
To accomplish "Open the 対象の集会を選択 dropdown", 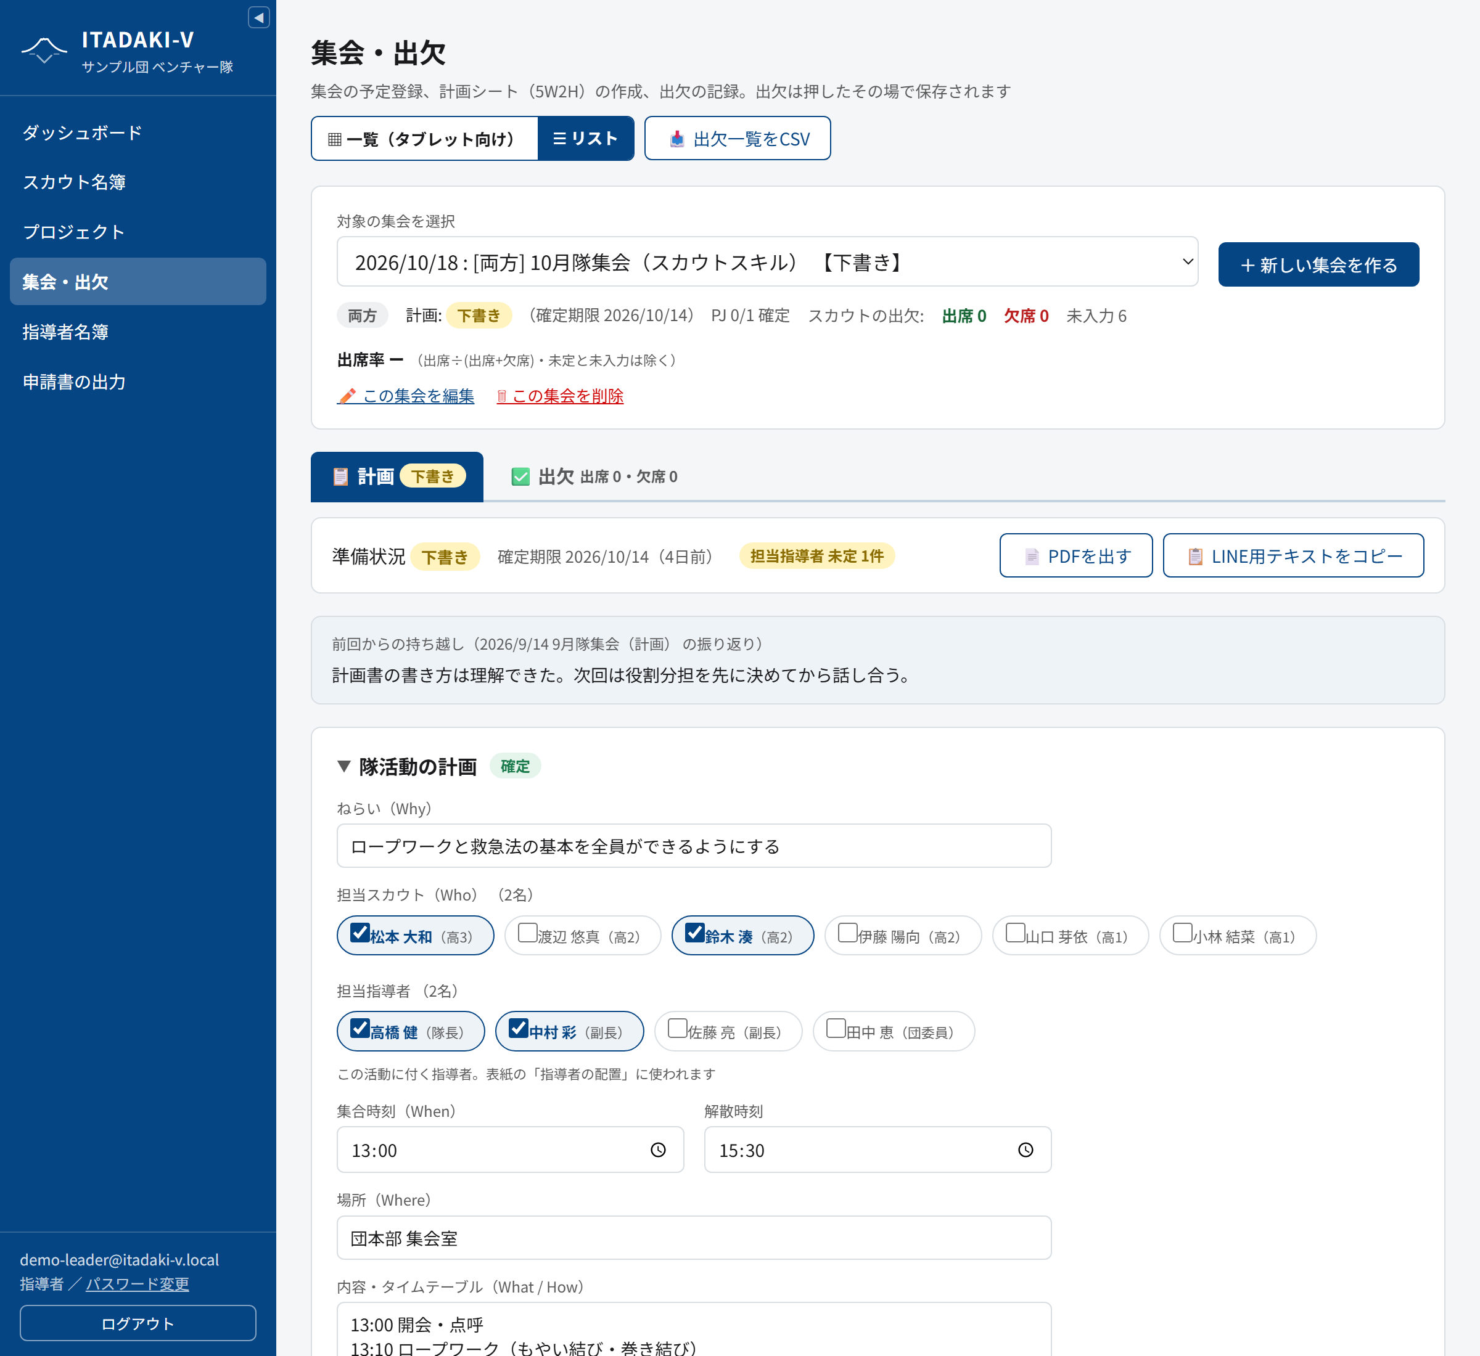I will click(767, 262).
